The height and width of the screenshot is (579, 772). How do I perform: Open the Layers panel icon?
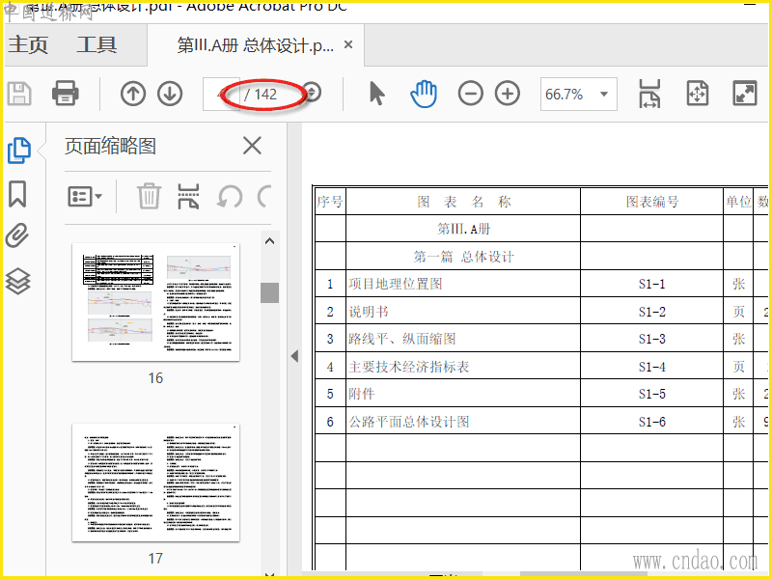pyautogui.click(x=17, y=281)
